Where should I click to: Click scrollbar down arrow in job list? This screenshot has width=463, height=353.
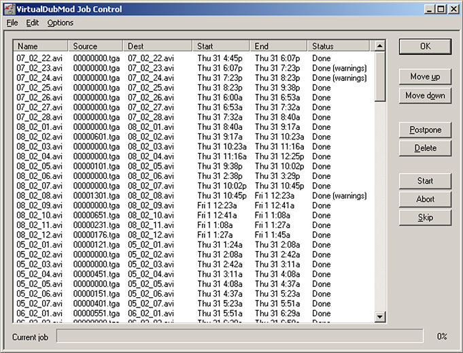[x=380, y=317]
